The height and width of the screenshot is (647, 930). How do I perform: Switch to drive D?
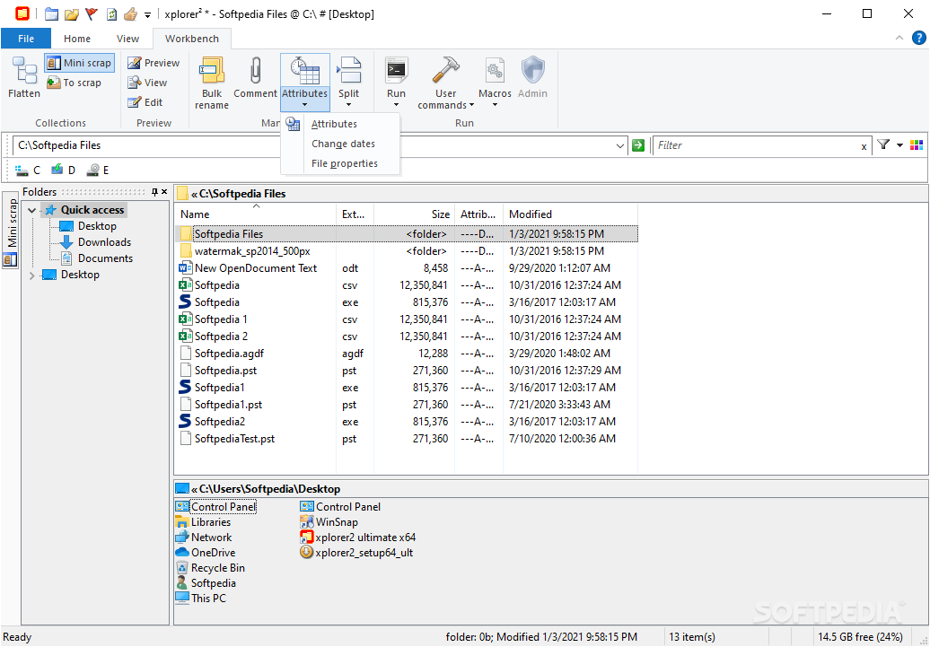pos(63,170)
